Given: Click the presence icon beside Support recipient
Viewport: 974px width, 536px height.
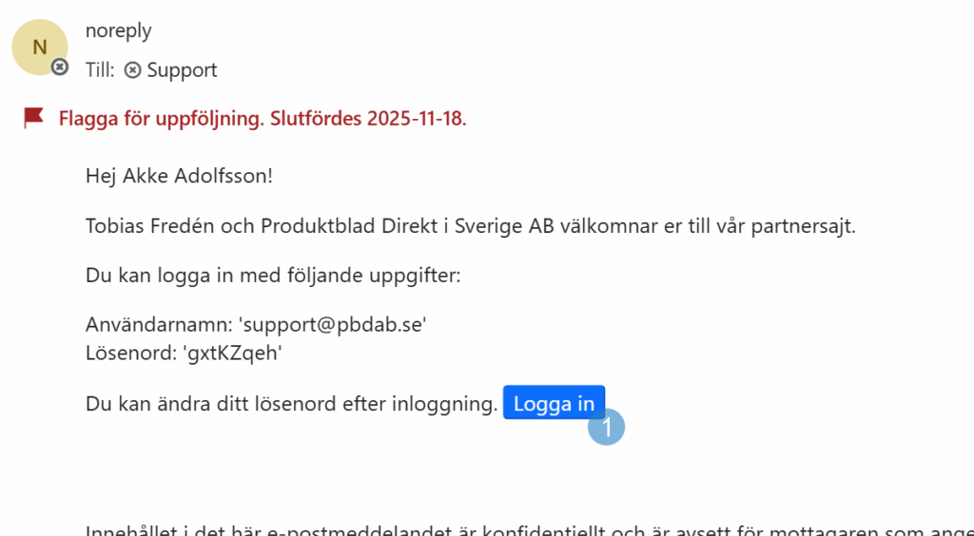Looking at the screenshot, I should pyautogui.click(x=133, y=70).
